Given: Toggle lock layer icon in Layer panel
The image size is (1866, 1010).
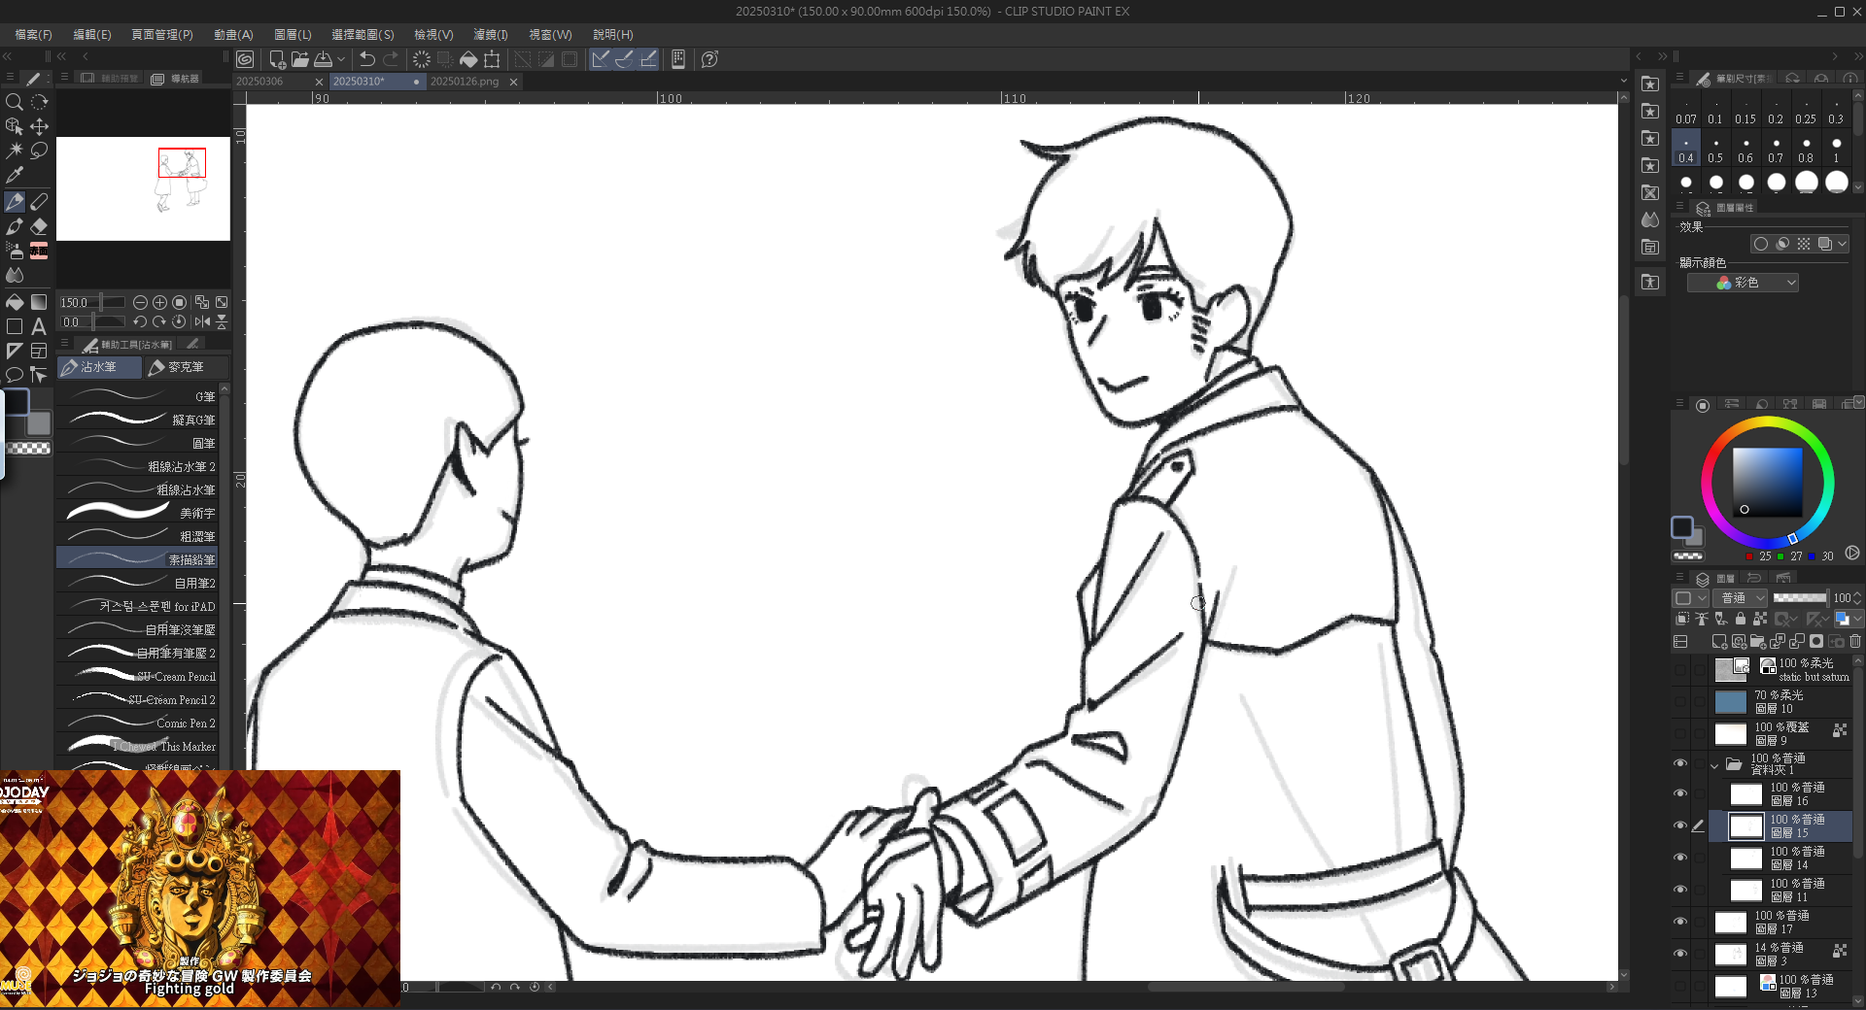Looking at the screenshot, I should pos(1741,619).
